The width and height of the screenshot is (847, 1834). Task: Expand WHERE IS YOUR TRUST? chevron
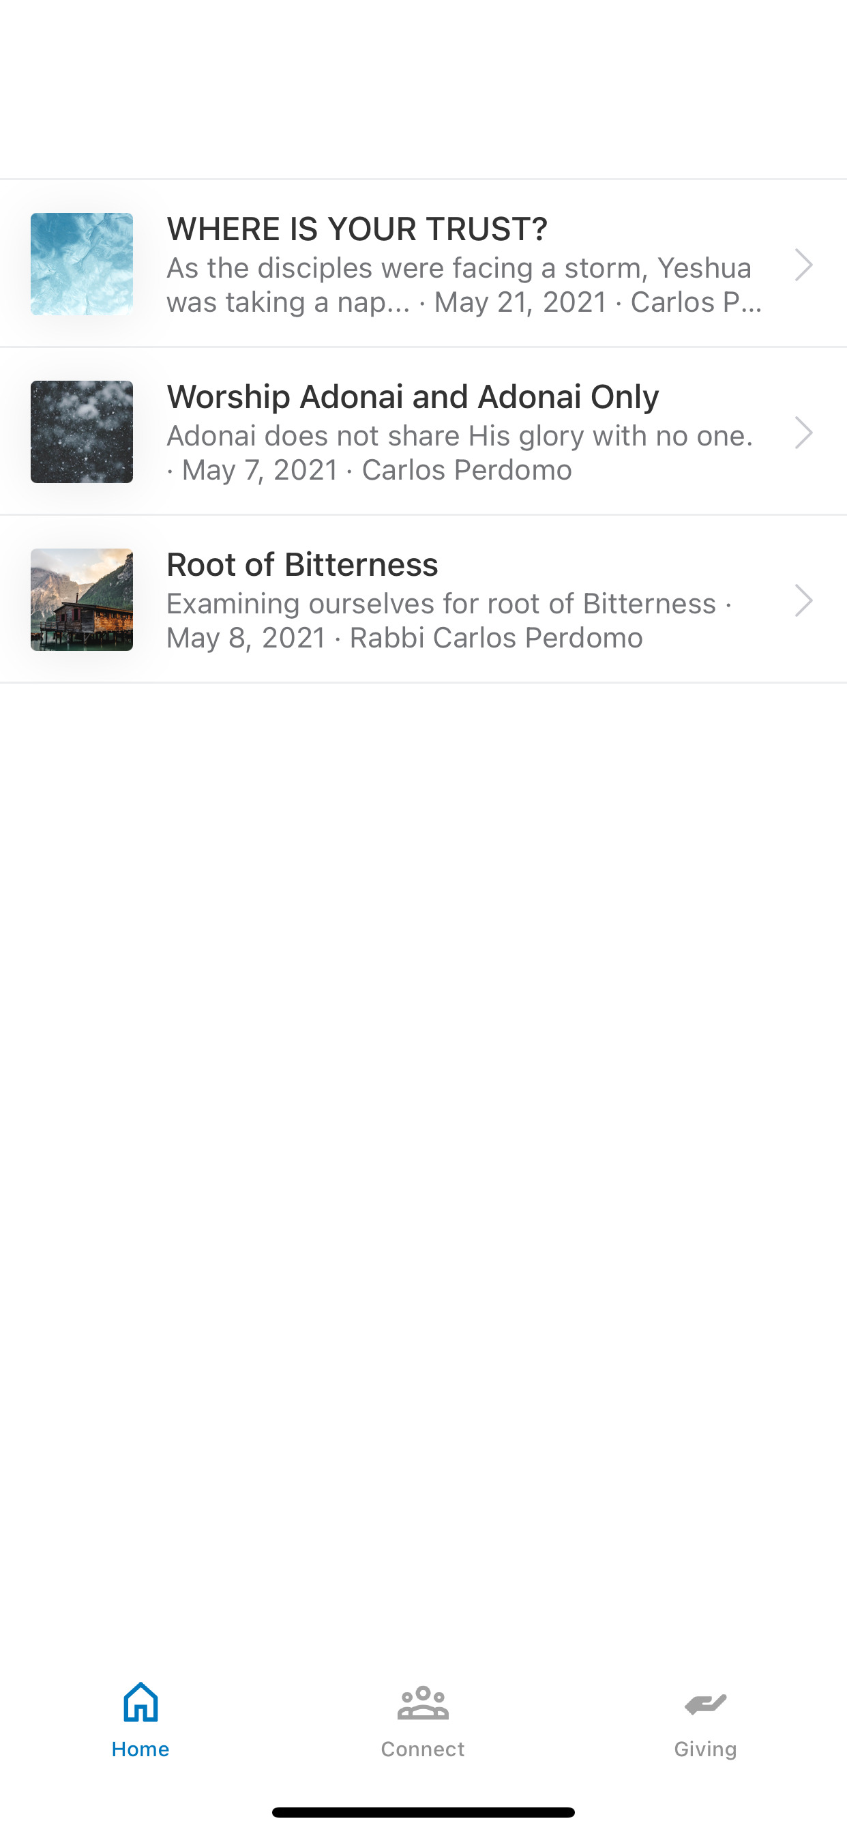coord(803,265)
